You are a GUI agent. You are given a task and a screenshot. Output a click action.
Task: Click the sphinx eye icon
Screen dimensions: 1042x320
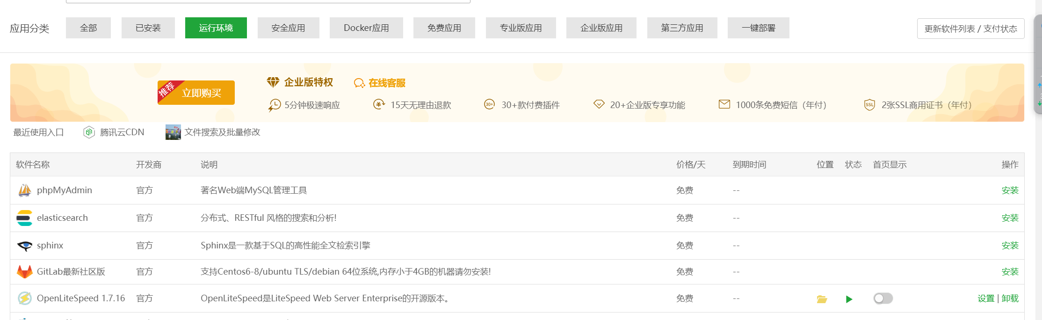(24, 246)
